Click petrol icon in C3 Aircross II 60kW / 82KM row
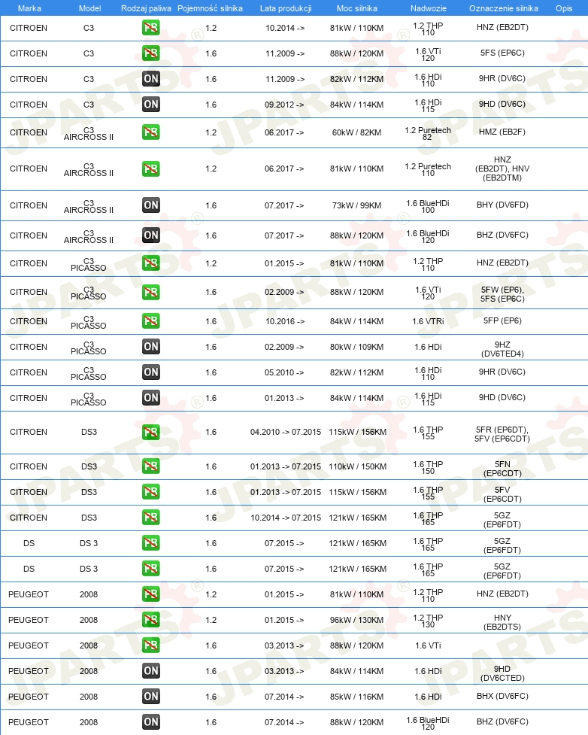The image size is (588, 735). click(151, 132)
